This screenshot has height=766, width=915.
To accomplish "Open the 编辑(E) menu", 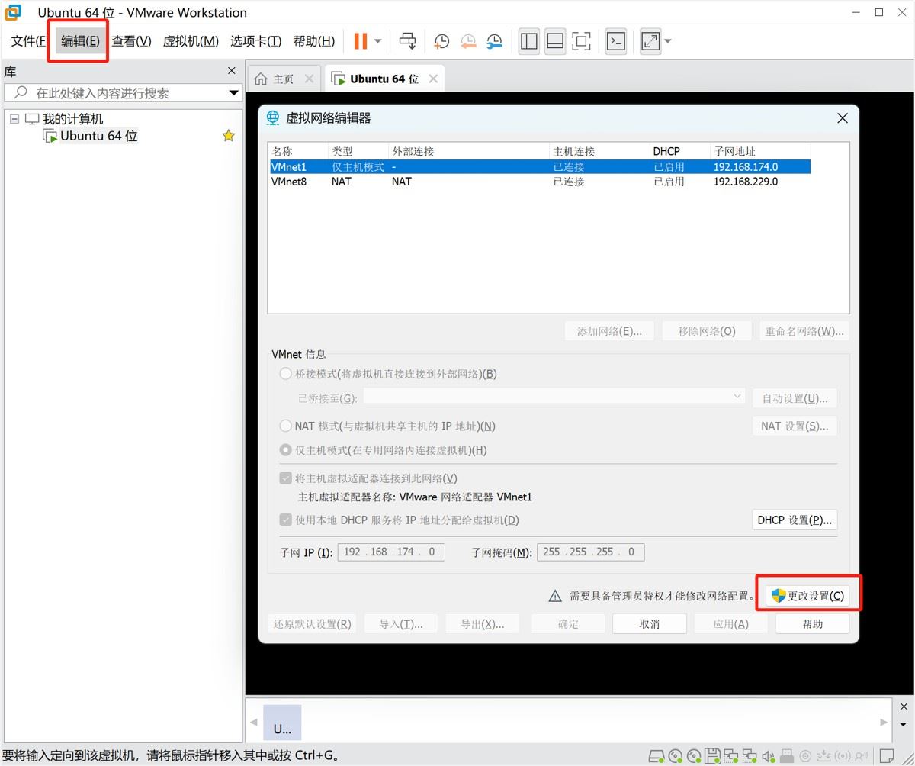I will pyautogui.click(x=80, y=41).
